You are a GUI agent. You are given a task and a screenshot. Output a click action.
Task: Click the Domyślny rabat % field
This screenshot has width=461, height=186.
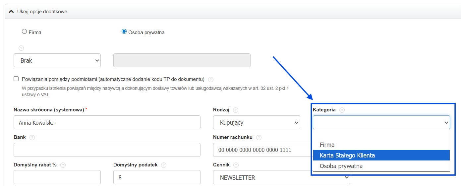point(57,177)
